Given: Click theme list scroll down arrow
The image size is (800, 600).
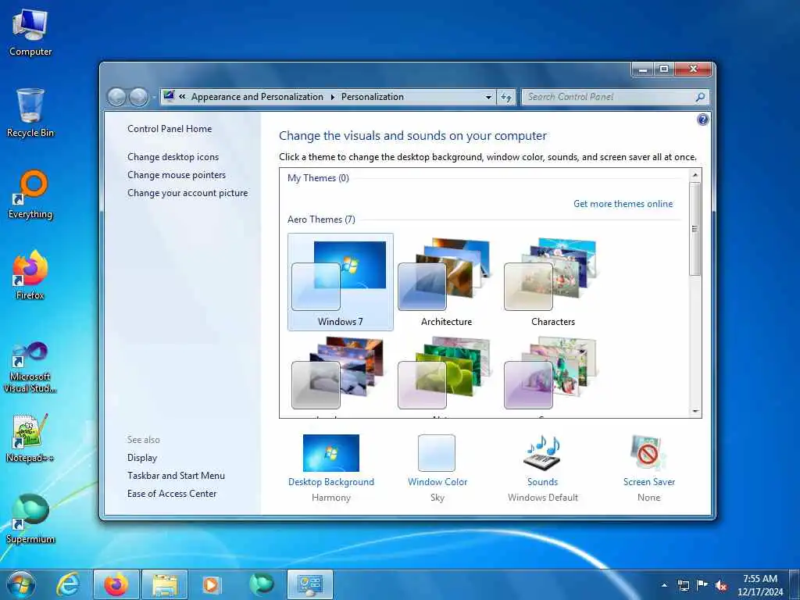Looking at the screenshot, I should pyautogui.click(x=695, y=411).
